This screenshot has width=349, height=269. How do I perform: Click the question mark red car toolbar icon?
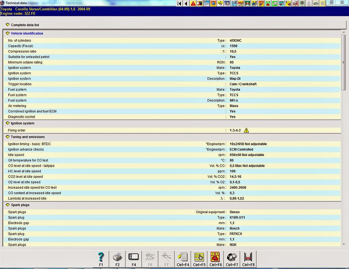click(288, 3)
